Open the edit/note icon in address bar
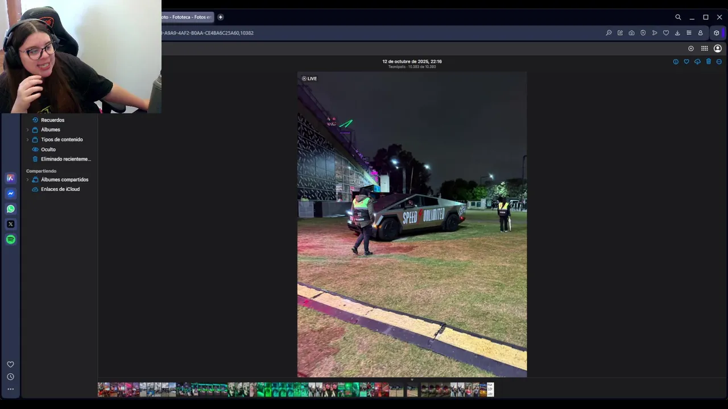 coord(620,33)
